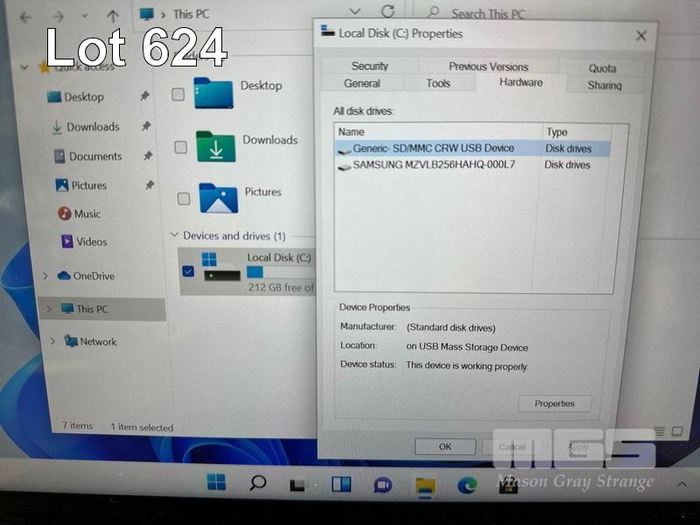Click Local Disk (C:) storage usage bar
This screenshot has width=700, height=525.
(280, 272)
